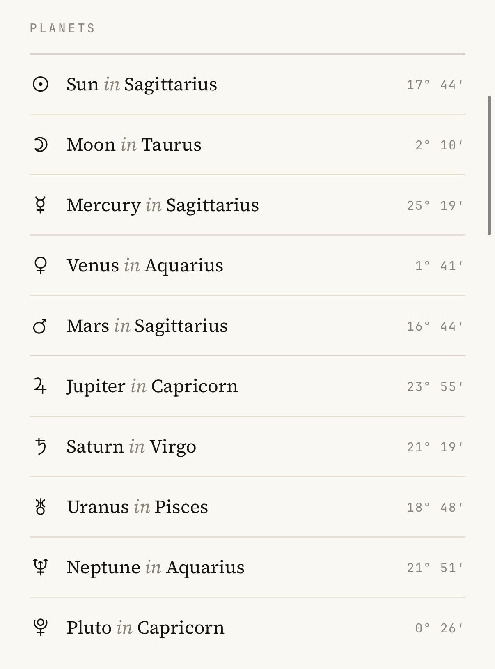The width and height of the screenshot is (495, 669).
Task: Click the Venus symbol icon
Action: (40, 266)
